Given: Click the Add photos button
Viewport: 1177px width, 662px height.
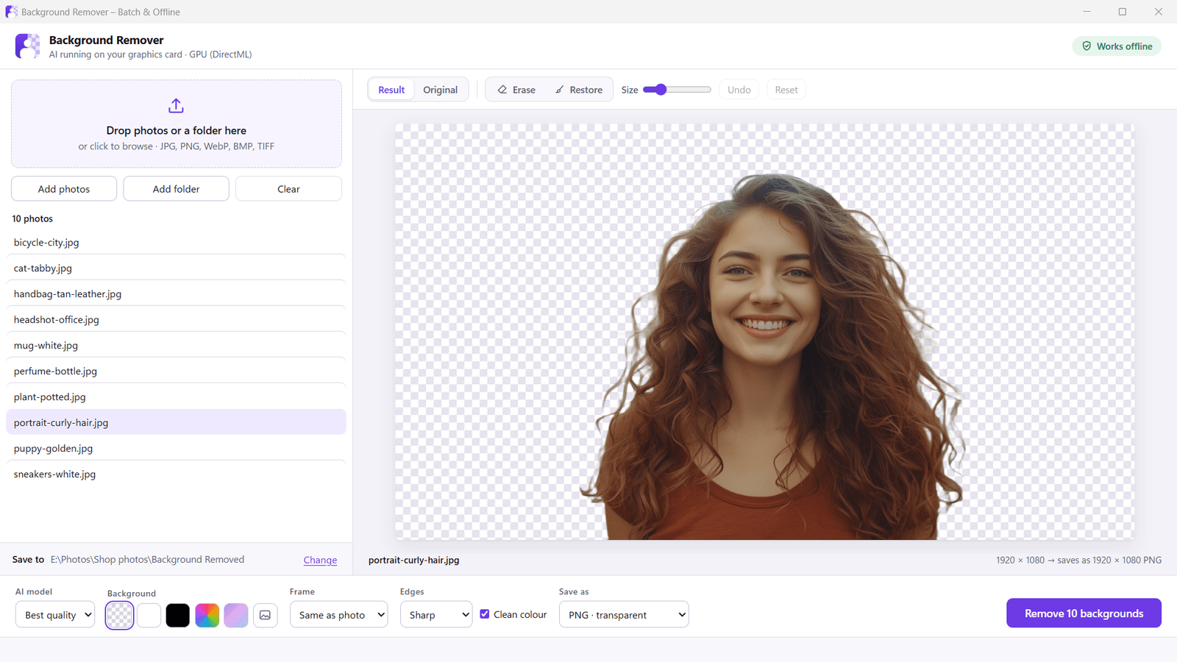Looking at the screenshot, I should coord(64,189).
